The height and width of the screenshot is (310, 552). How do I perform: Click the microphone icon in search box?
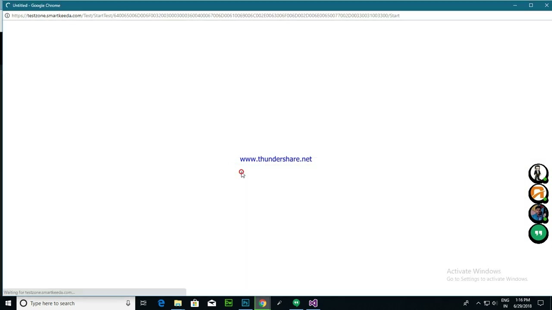pyautogui.click(x=128, y=303)
